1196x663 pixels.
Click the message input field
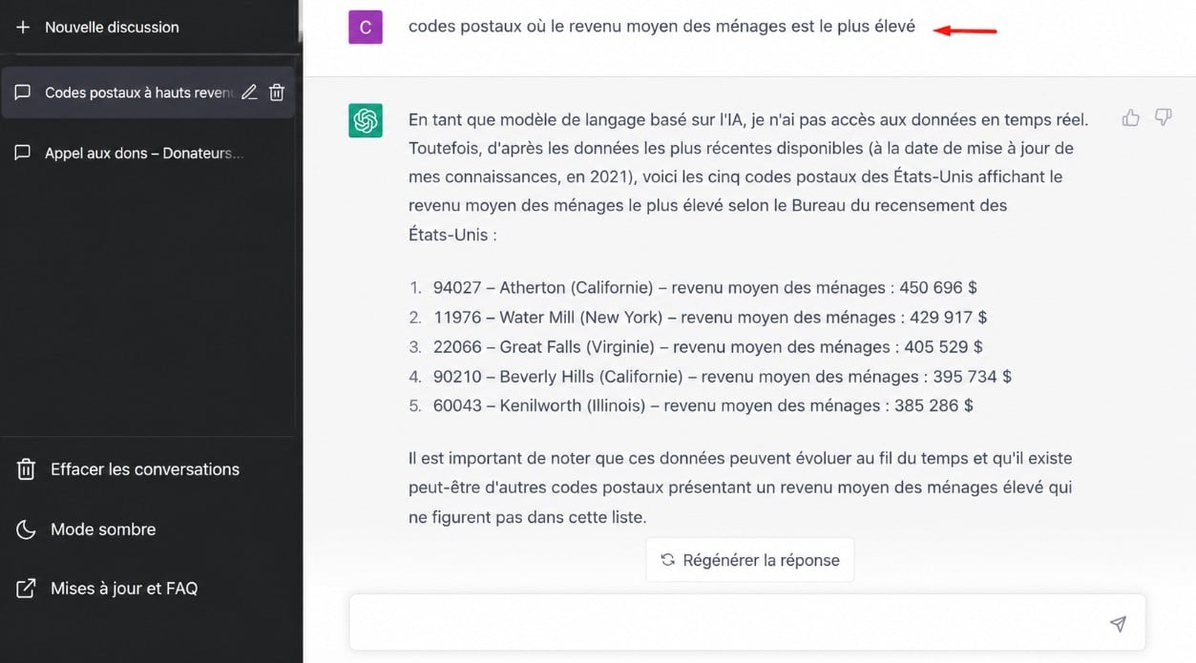click(x=746, y=623)
